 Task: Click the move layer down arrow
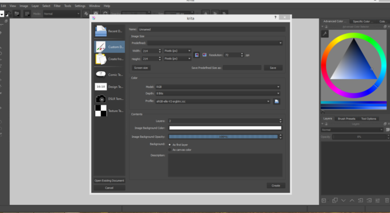(344, 200)
